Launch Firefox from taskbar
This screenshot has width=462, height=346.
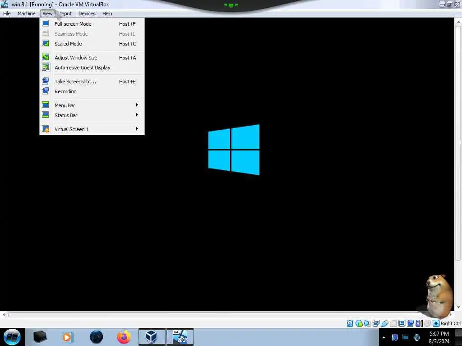[124, 337]
